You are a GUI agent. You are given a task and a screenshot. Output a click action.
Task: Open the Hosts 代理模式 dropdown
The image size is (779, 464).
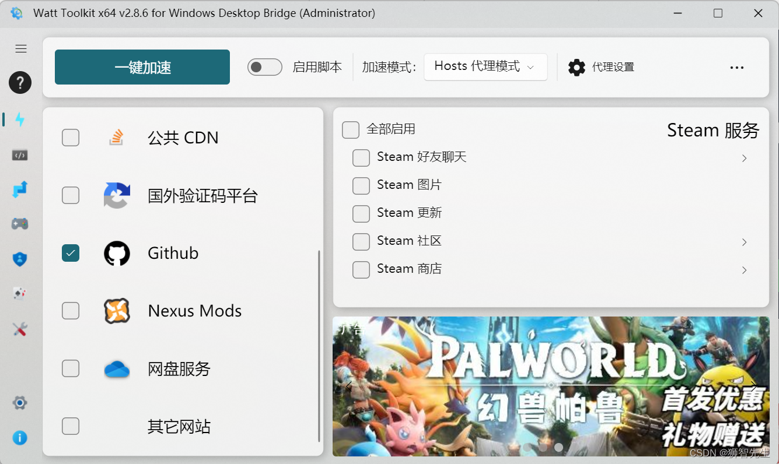(485, 67)
